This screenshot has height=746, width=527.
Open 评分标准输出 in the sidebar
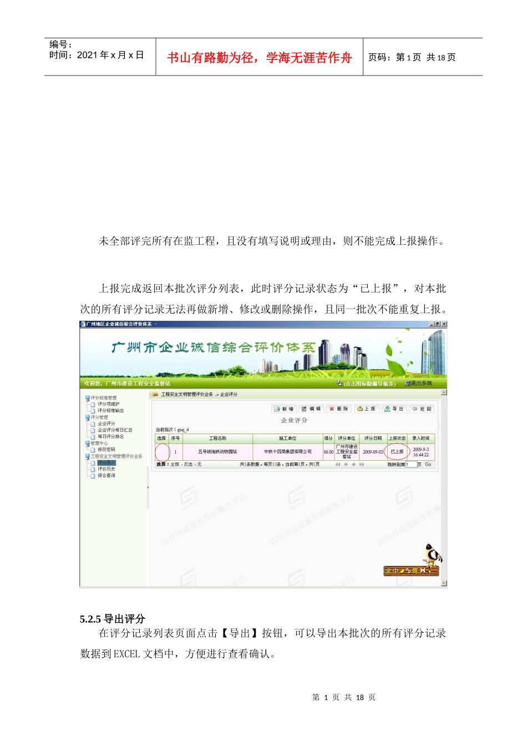pos(110,411)
